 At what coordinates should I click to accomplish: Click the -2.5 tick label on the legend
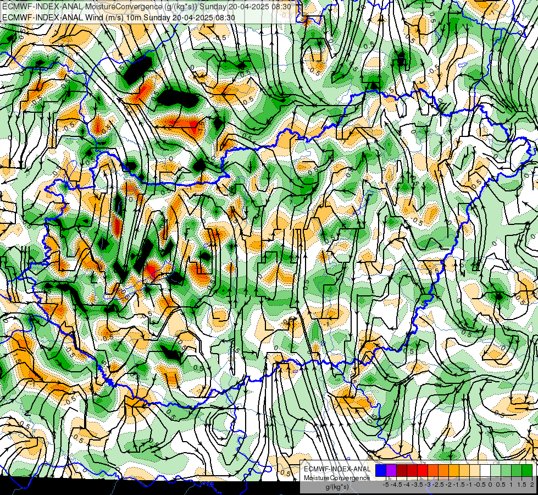(438, 485)
